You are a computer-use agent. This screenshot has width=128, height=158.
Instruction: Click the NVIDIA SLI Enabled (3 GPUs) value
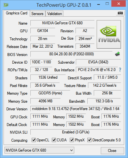pyautogui.click(x=76, y=132)
